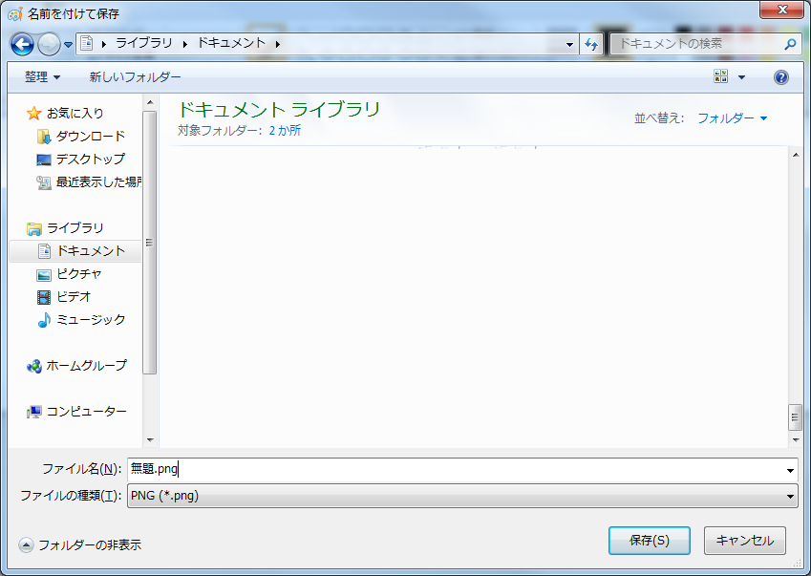Expand the arrow after ドキュメント breadcrumb
Screen dimensions: 811x576
[x=278, y=44]
